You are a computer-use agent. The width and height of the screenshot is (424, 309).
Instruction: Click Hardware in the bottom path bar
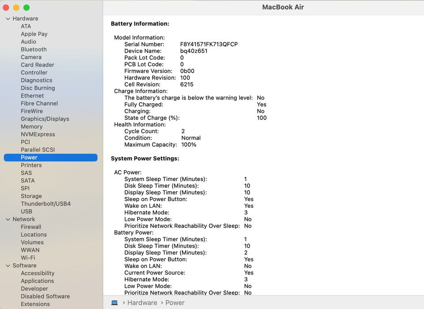[x=142, y=302]
